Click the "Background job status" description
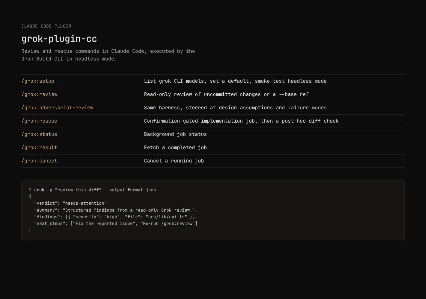 (x=175, y=134)
